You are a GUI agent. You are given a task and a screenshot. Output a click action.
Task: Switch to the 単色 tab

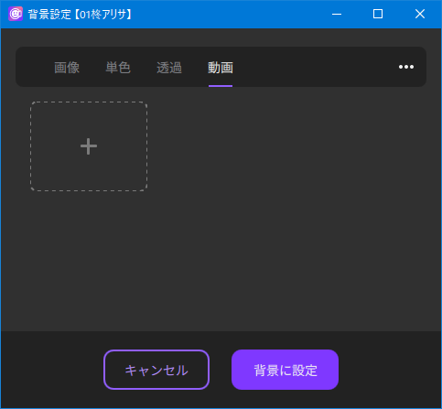click(x=118, y=68)
